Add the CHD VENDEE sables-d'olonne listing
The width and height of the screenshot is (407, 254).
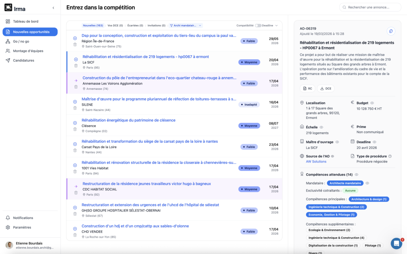coord(75,229)
